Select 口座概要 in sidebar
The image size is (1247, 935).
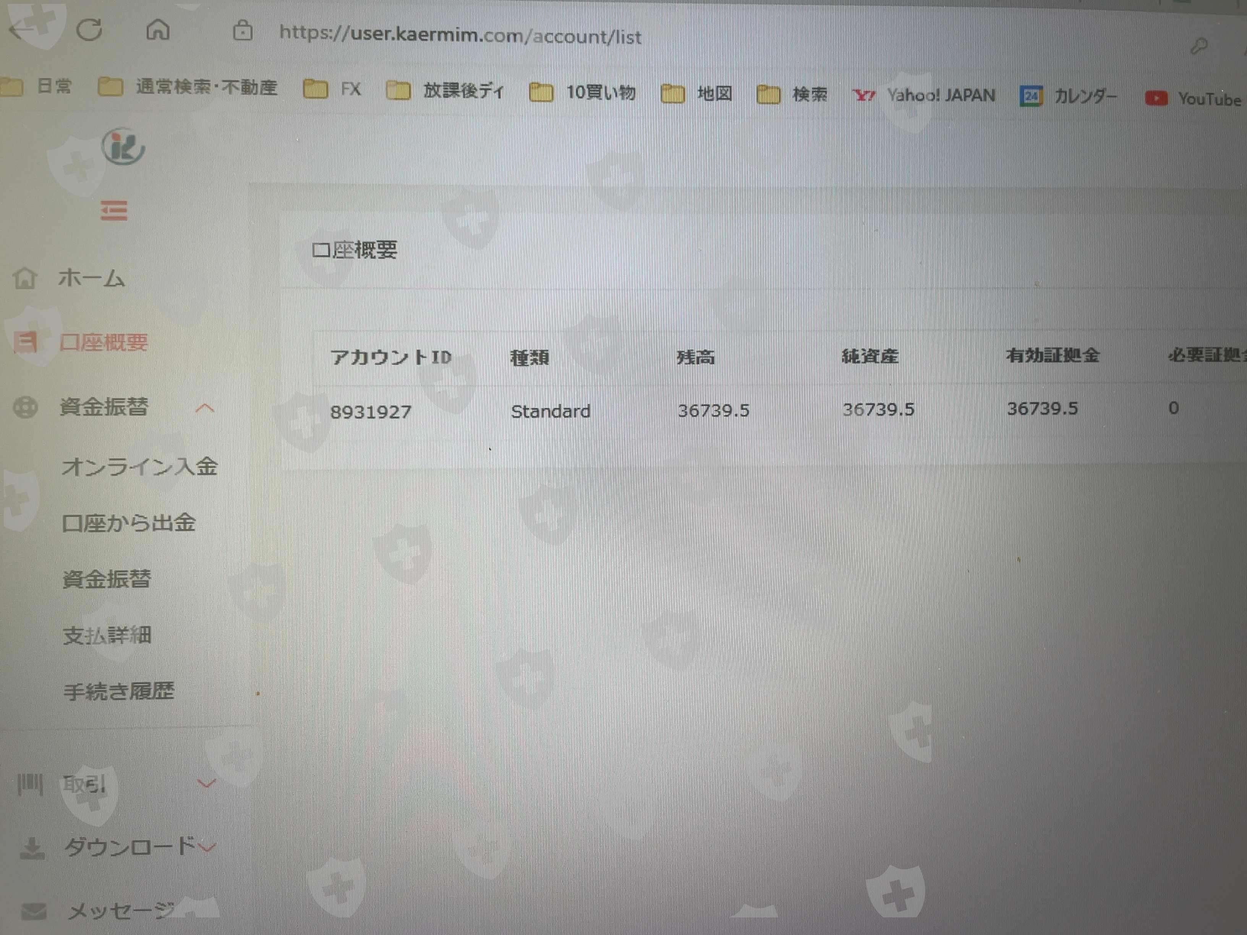point(103,342)
